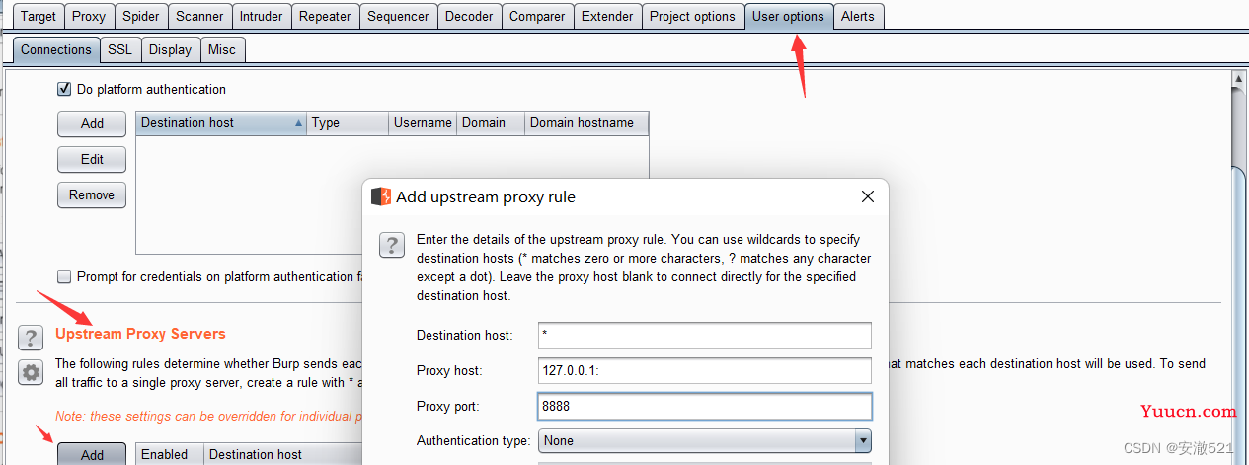Sort by Domain hostname column
Image resolution: width=1249 pixels, height=465 pixels.
pos(586,123)
